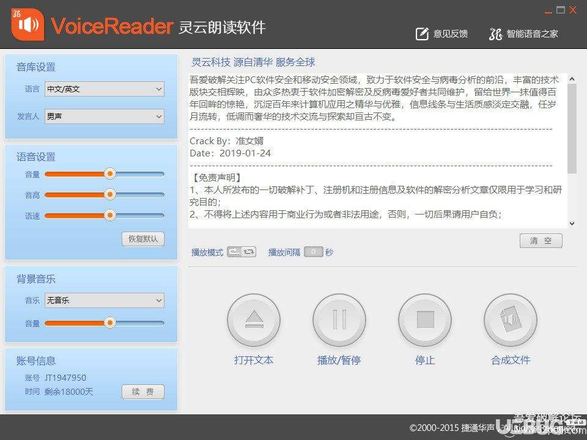Click the account number JT1947950
This screenshot has height=440, width=587.
click(x=65, y=378)
